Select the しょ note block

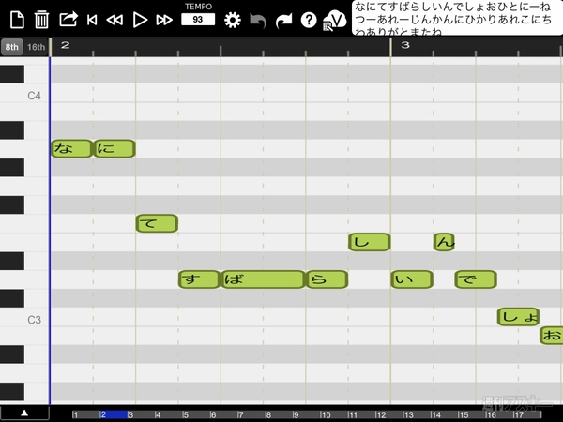(x=518, y=317)
